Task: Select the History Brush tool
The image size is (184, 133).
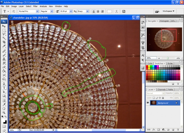Action: click(4, 63)
